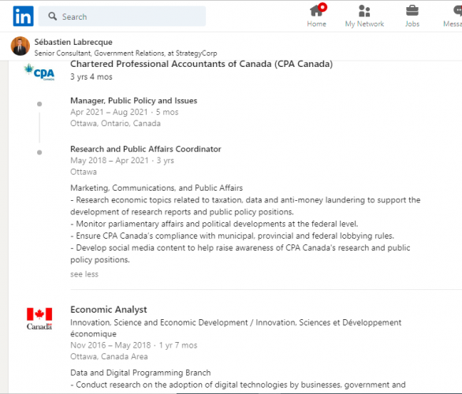462x394 pixels.
Task: Click the Sébastien Labrecque name in header
Action: click(x=73, y=42)
